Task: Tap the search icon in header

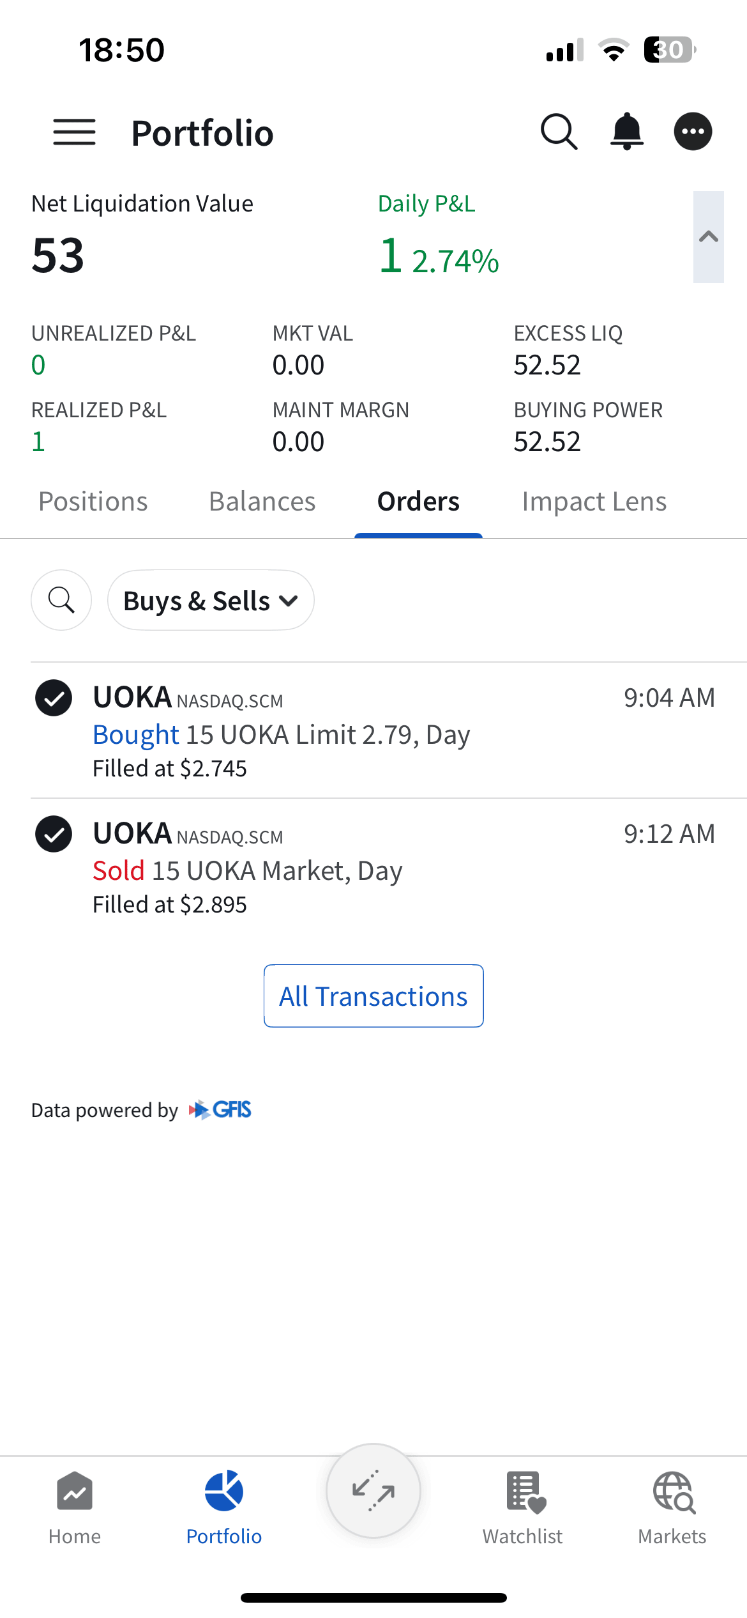Action: (559, 132)
